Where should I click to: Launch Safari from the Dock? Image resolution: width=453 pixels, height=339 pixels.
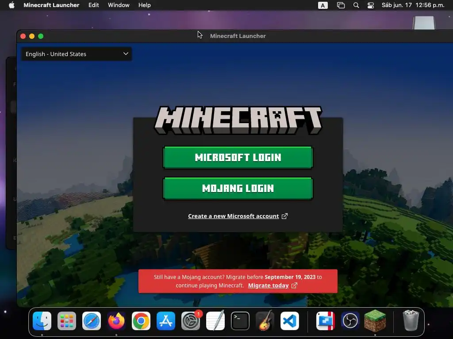point(92,321)
